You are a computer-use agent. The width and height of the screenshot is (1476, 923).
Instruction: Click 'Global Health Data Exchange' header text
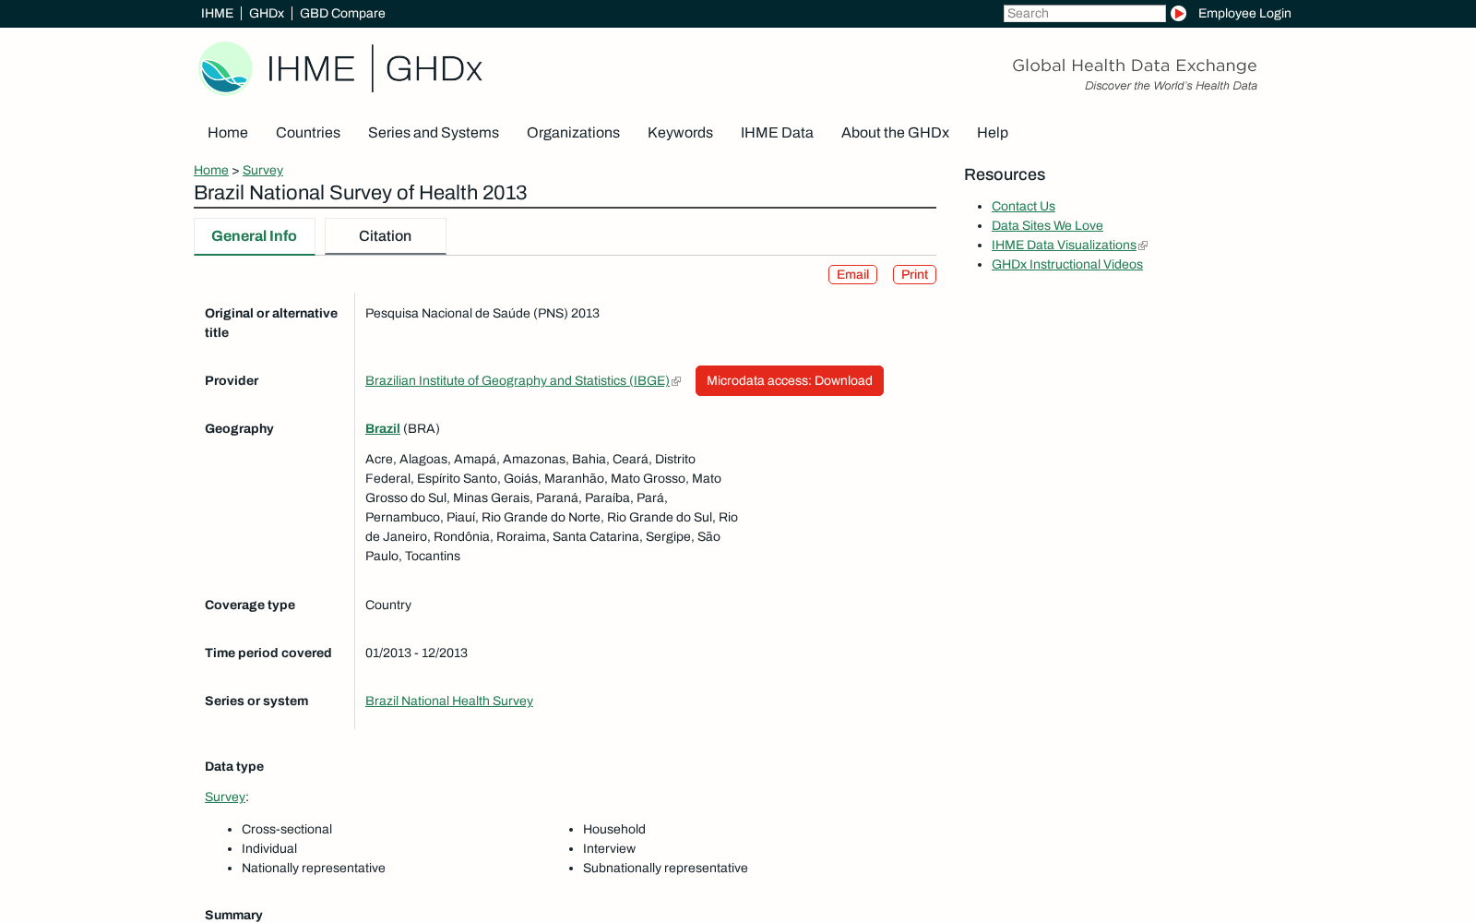tap(1135, 66)
